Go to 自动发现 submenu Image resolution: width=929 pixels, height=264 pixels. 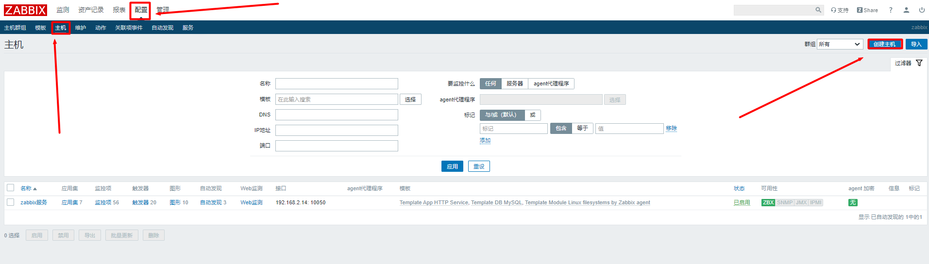pyautogui.click(x=162, y=28)
